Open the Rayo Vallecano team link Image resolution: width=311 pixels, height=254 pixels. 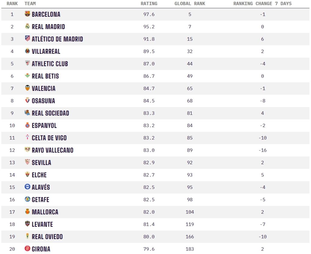[53, 150]
